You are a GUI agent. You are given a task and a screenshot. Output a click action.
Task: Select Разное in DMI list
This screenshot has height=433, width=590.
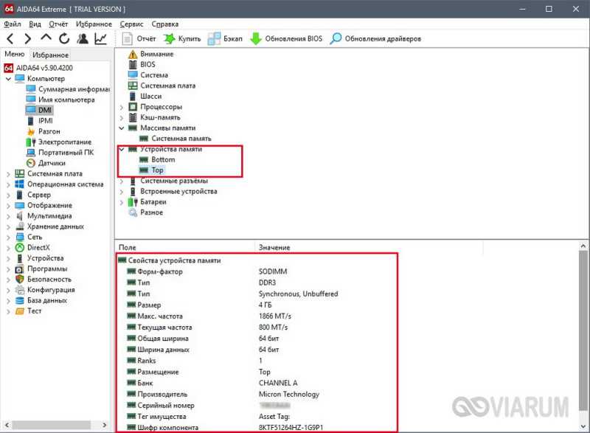[x=146, y=212]
